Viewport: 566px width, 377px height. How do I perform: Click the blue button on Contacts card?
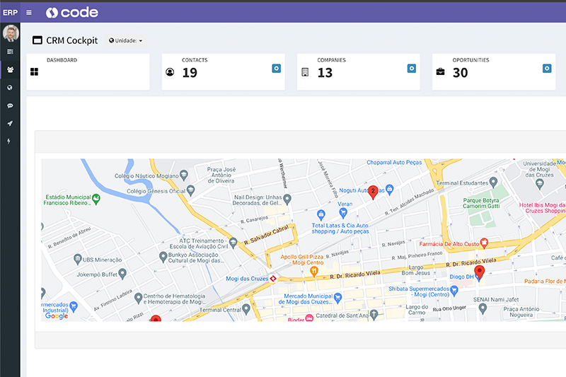click(276, 68)
